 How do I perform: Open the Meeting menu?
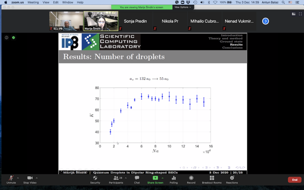(33, 2)
